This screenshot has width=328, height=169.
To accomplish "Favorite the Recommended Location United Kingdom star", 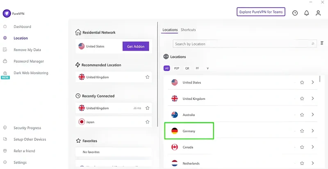I will (x=148, y=77).
